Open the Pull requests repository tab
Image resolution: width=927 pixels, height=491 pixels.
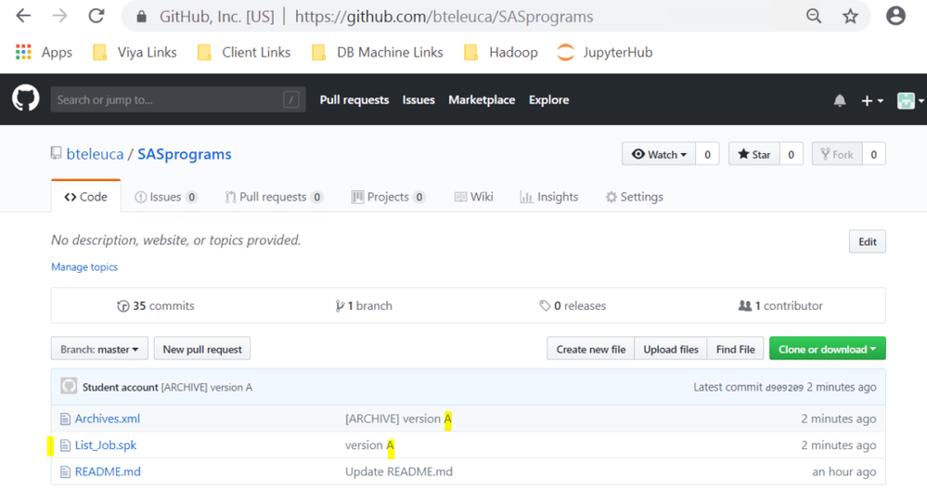click(274, 197)
